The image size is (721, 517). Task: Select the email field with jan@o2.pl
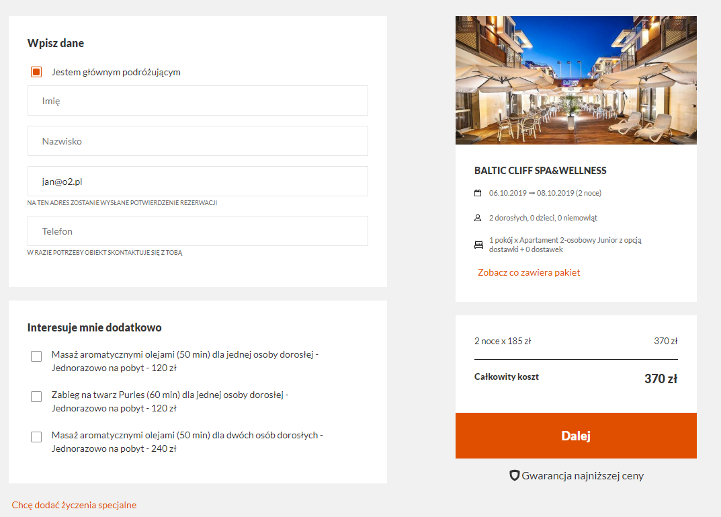[198, 182]
